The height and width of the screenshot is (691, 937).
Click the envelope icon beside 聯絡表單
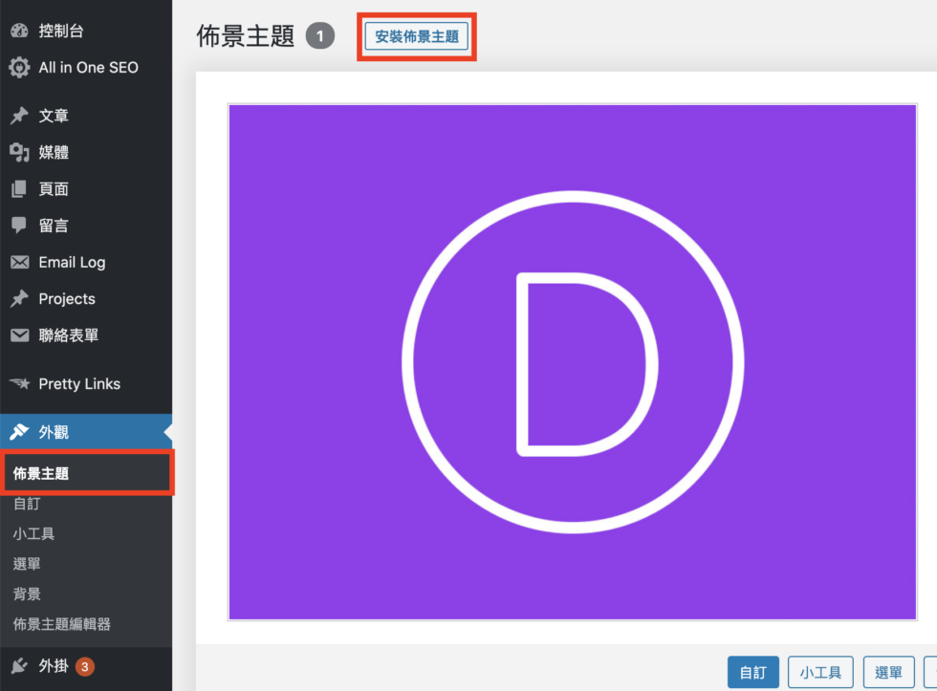pyautogui.click(x=19, y=335)
